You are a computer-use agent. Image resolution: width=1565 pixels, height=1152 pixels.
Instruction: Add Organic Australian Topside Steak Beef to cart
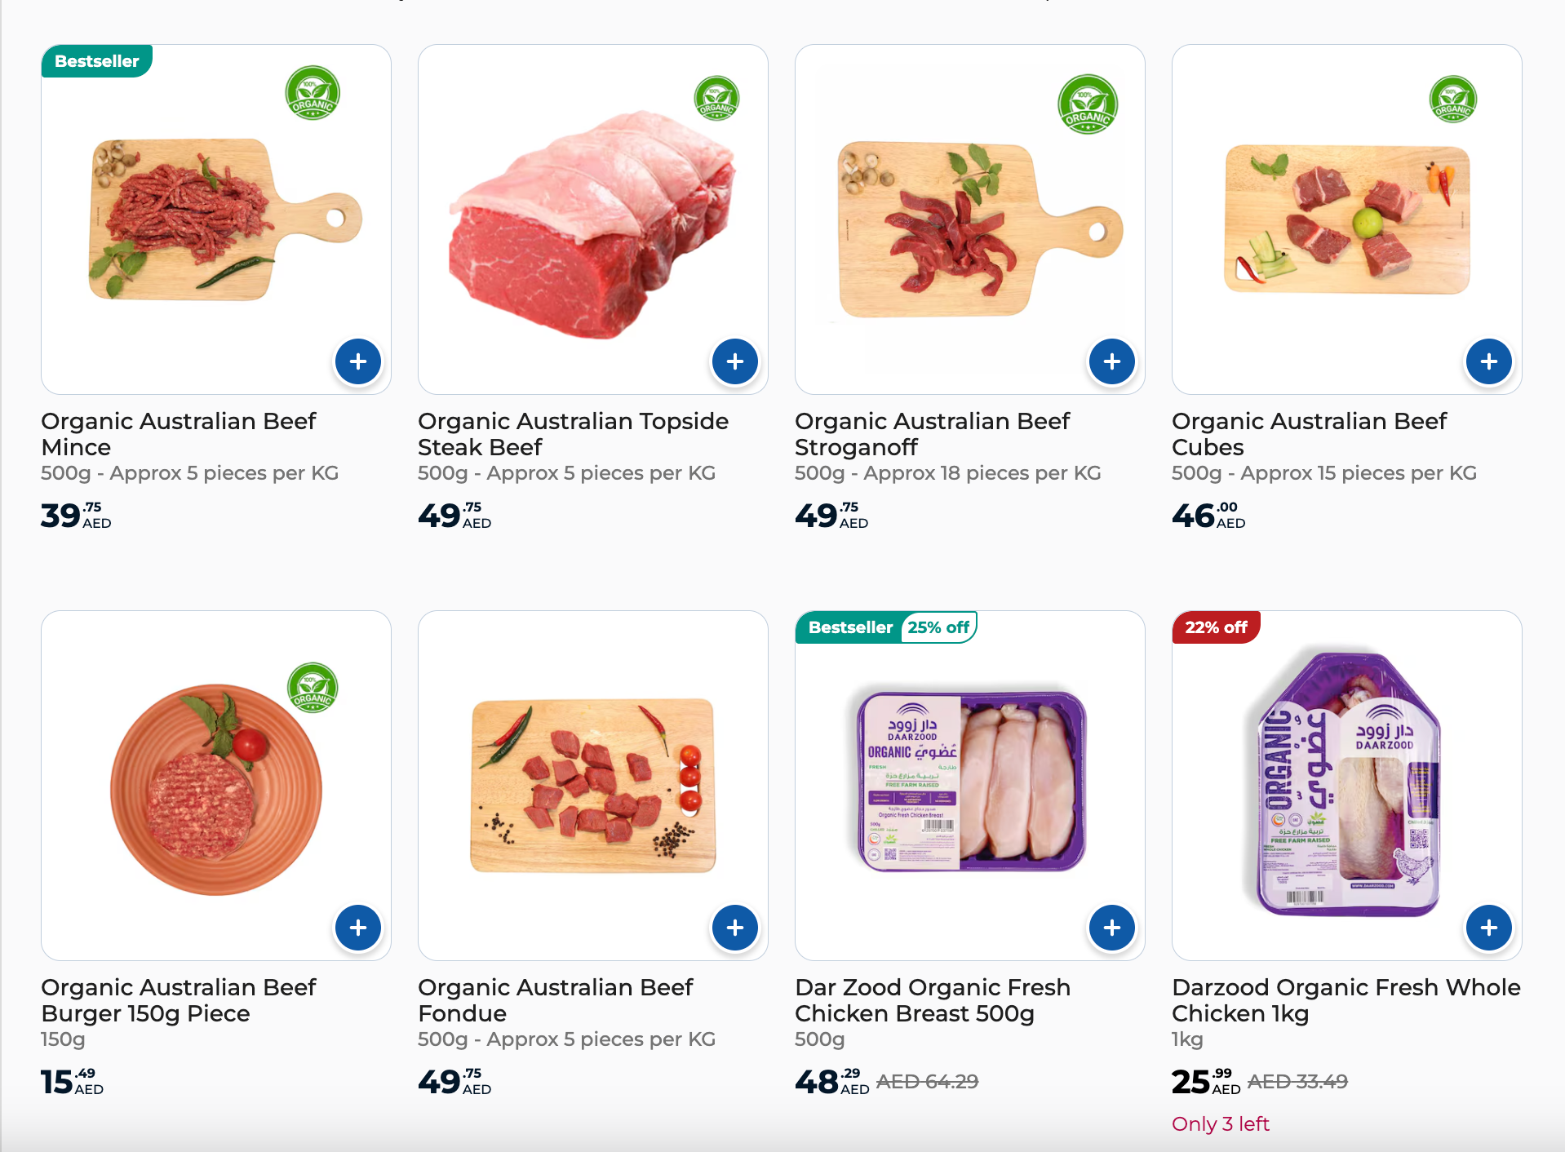pyautogui.click(x=735, y=361)
